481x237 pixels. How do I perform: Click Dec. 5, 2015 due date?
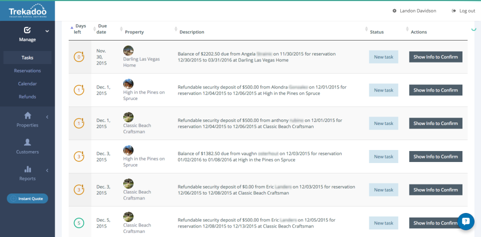103,223
